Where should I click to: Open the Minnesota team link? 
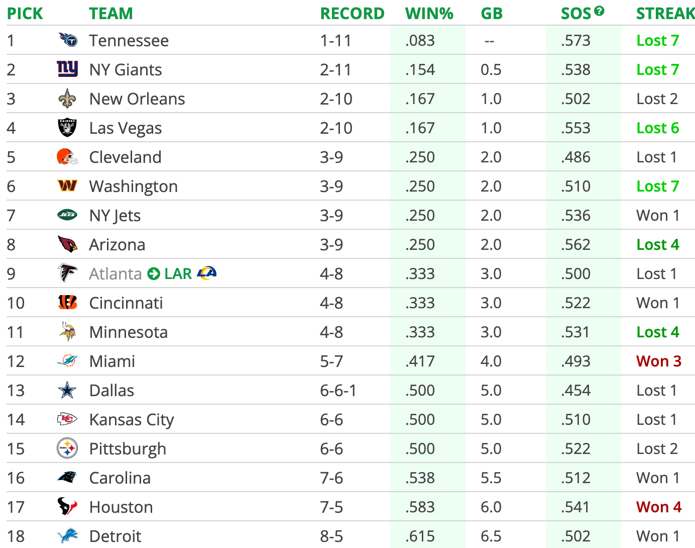[129, 332]
